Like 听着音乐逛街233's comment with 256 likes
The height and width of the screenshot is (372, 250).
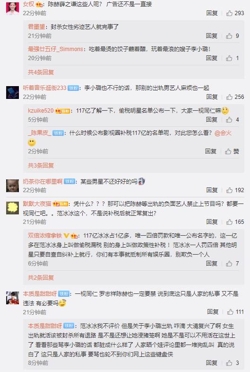[235, 97]
